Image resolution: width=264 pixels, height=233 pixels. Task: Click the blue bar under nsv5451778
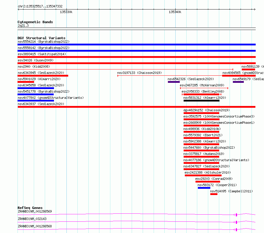coord(36,94)
